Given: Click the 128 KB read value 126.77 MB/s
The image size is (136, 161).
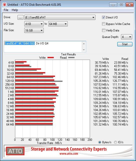Looking at the screenshot, I should [x=120, y=81].
